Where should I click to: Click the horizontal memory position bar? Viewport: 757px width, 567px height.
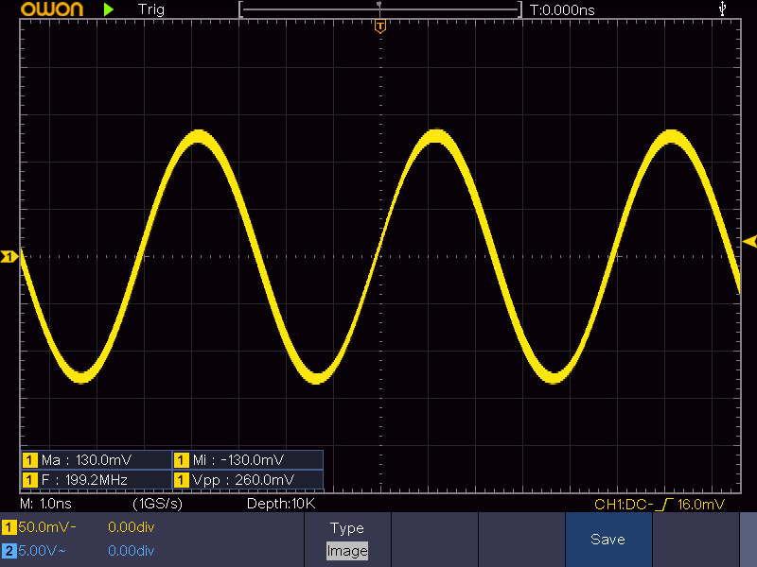click(380, 9)
